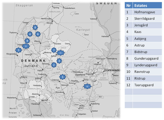Click the COPENHAGEN label on map

pos(113,70)
